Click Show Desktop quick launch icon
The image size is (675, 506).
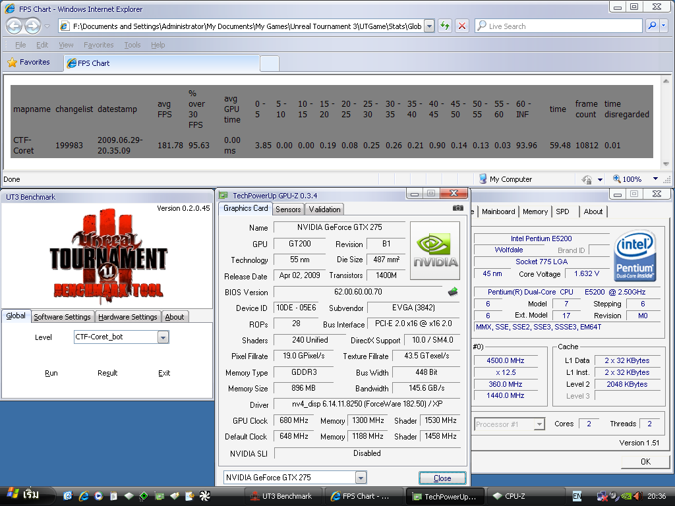[68, 496]
